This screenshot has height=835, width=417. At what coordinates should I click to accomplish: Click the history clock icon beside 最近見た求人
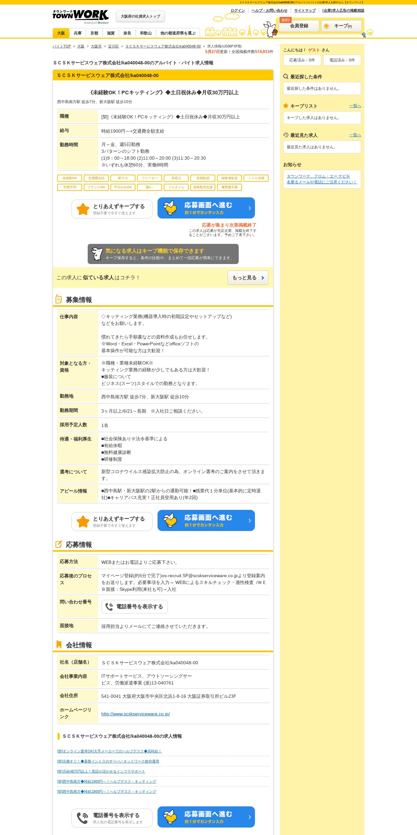(286, 135)
